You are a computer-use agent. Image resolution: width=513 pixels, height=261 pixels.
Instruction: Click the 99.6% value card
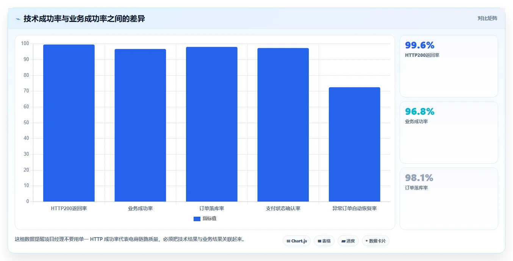click(x=449, y=66)
